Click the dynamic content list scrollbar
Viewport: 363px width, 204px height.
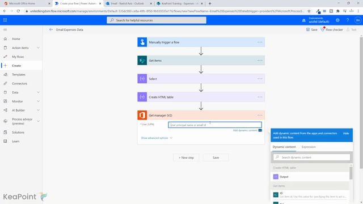pos(351,172)
